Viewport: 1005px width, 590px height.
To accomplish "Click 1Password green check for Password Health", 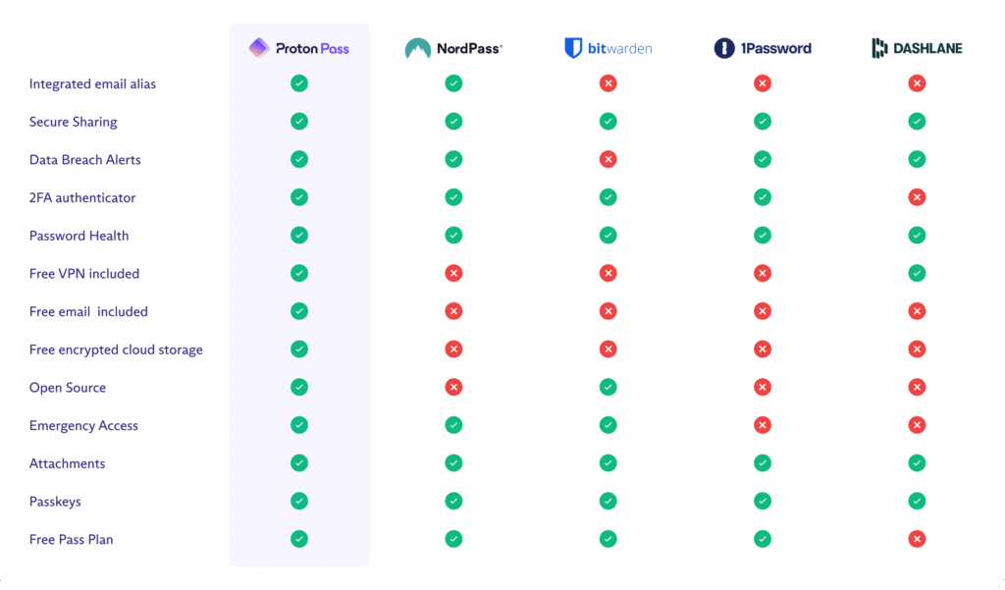I will pyautogui.click(x=763, y=236).
